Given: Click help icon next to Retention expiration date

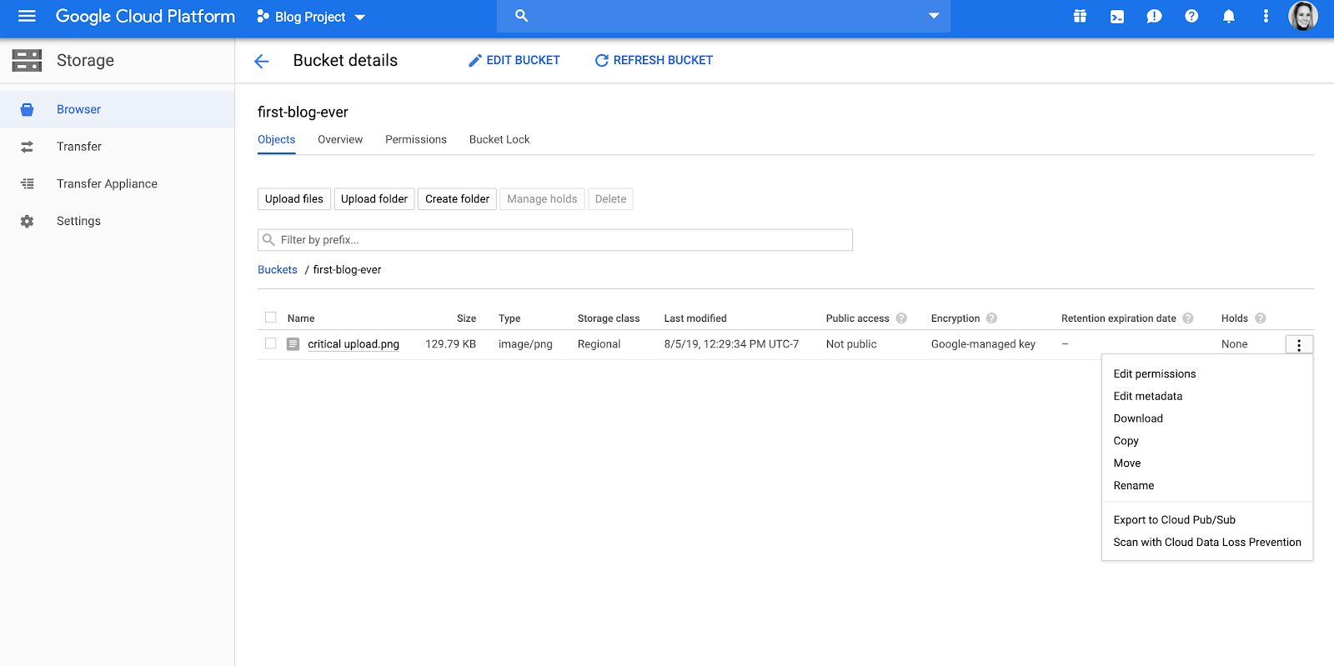Looking at the screenshot, I should 1188,318.
